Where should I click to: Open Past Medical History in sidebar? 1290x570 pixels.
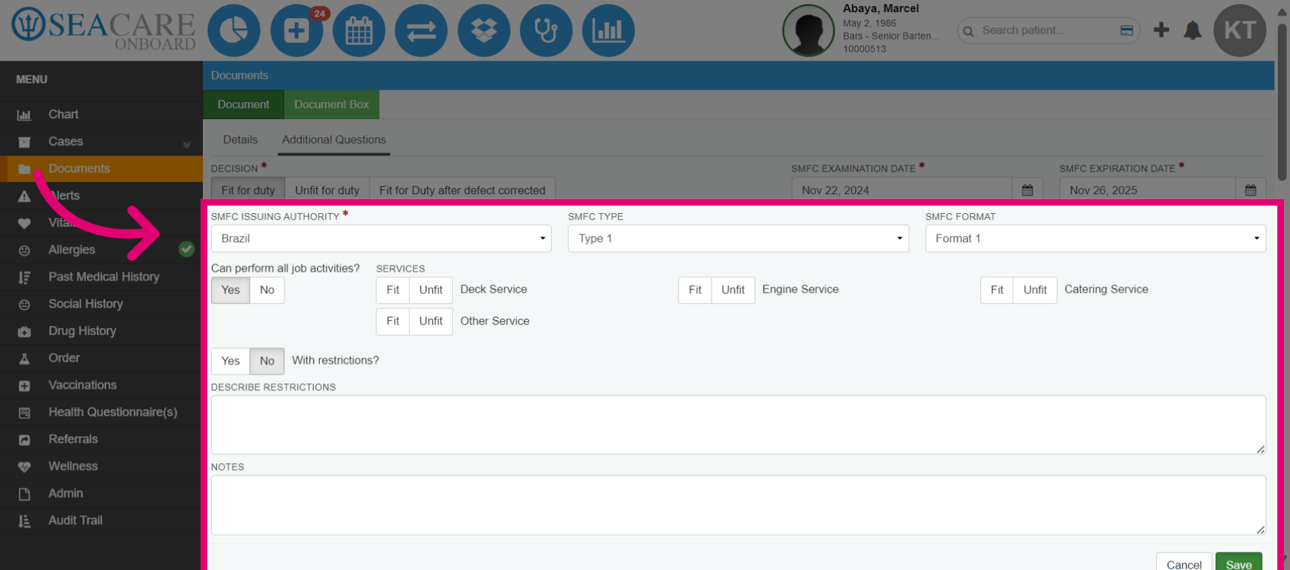[101, 277]
